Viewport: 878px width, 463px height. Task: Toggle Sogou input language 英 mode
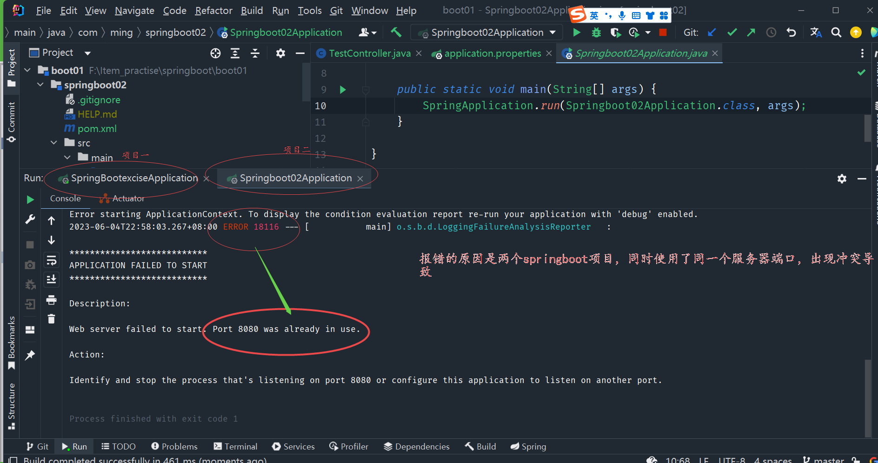[x=594, y=15]
